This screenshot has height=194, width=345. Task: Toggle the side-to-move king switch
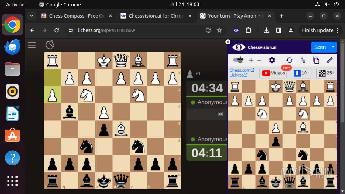tap(238, 60)
